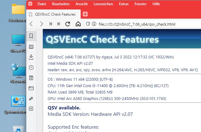Select the QSVEncC Check Features tab
Screen dimensions: 201x132
53,14
